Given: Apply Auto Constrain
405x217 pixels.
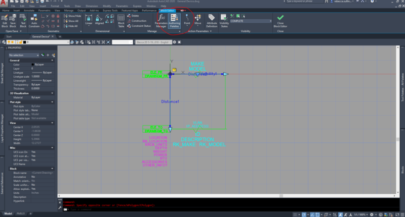Looking at the screenshot, I should (x=34, y=21).
